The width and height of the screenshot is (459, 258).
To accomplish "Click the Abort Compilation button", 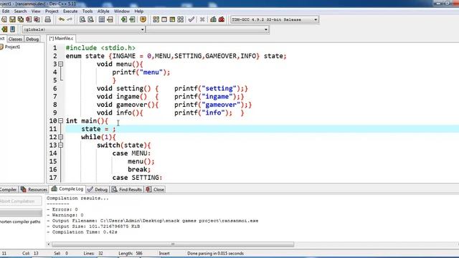I will pyautogui.click(x=21, y=201).
